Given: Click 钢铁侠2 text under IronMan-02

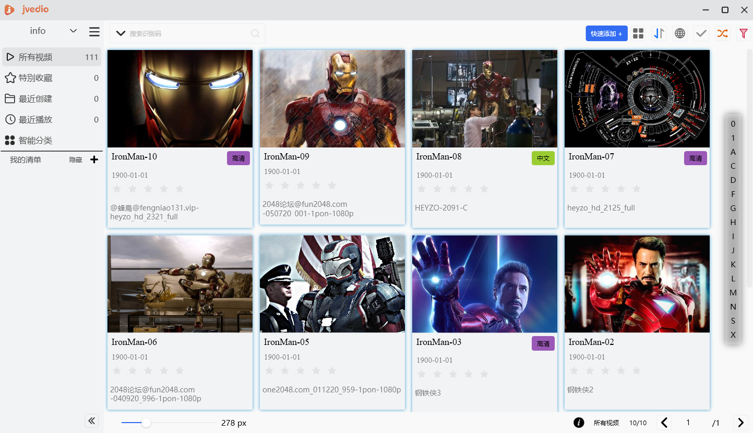Looking at the screenshot, I should click(x=580, y=390).
